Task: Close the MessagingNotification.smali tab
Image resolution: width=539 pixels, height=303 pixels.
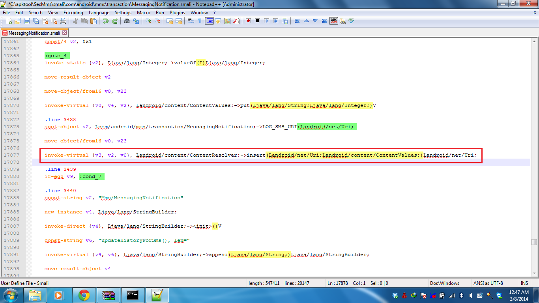Action: click(65, 33)
